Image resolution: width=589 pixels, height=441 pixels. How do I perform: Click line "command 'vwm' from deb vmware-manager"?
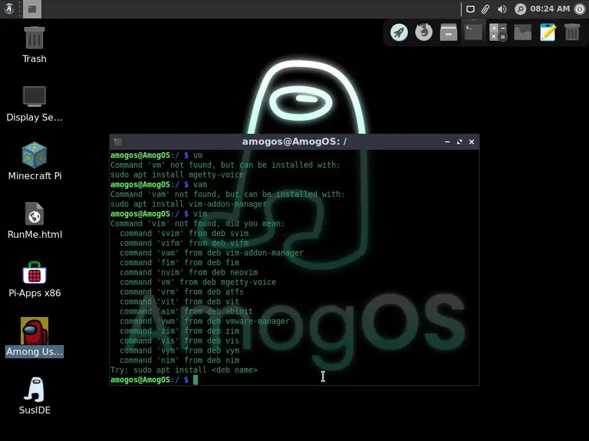205,321
